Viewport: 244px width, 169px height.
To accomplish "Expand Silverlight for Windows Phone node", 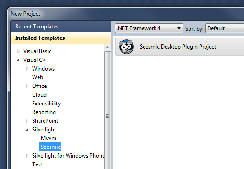I will (x=27, y=156).
